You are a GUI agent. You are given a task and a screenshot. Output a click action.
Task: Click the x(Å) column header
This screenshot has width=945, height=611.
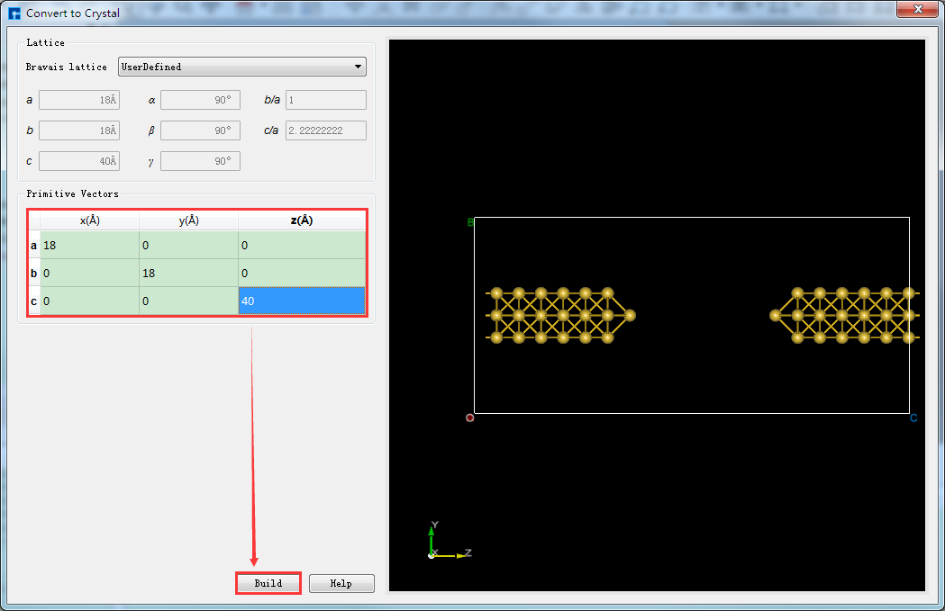[x=89, y=220]
